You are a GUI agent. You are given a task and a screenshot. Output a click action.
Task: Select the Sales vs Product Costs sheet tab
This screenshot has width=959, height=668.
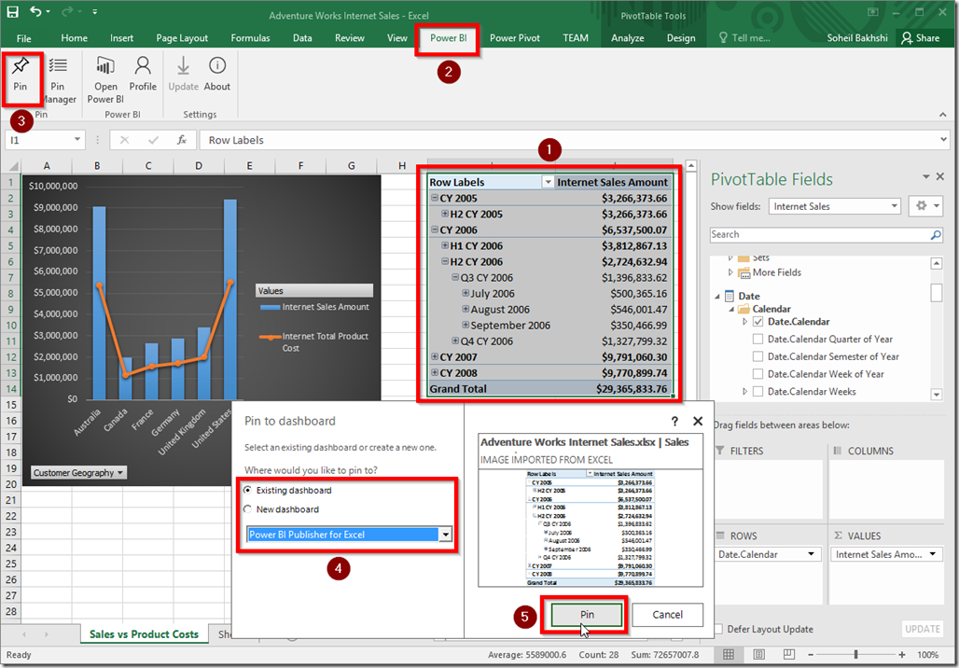[144, 634]
